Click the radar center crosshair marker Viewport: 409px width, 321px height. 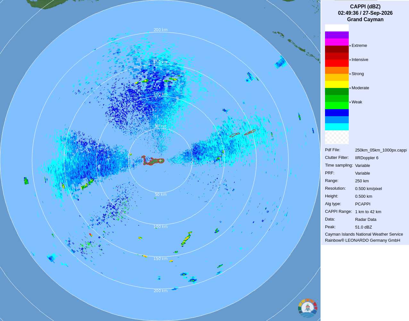[x=160, y=160]
